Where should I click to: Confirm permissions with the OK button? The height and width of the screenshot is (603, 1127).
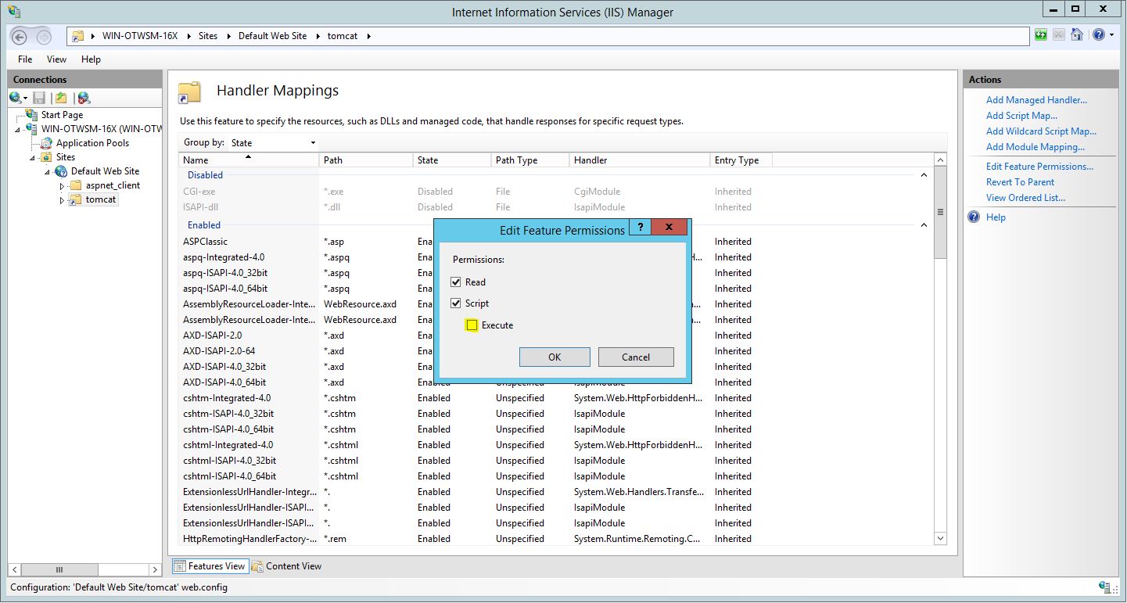(555, 357)
